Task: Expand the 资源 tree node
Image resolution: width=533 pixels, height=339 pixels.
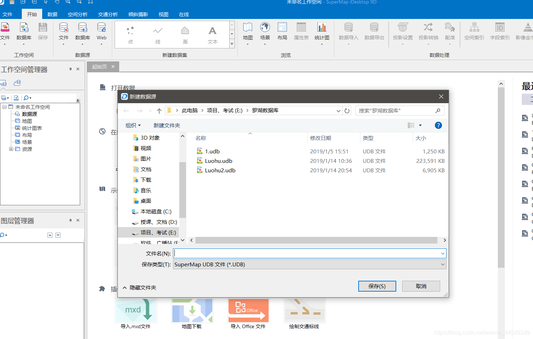Action: (11, 149)
